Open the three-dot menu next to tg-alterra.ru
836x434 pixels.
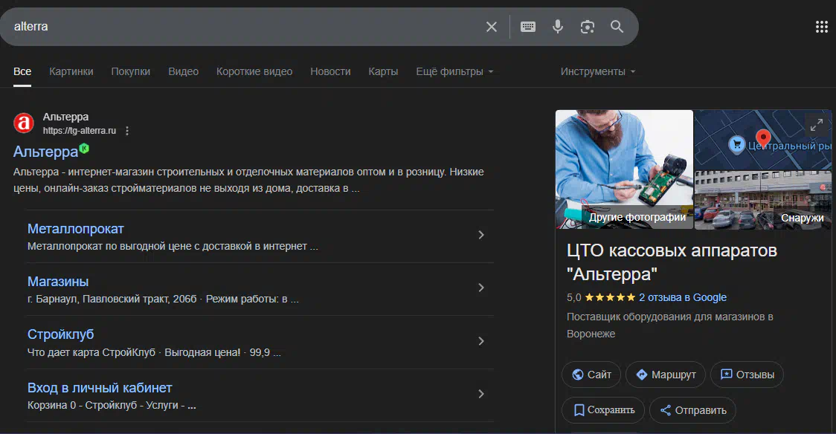coord(127,131)
